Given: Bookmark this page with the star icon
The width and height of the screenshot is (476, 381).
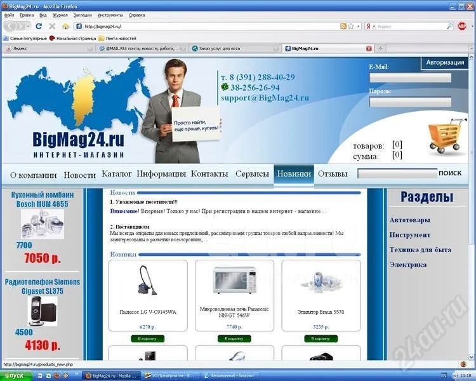Looking at the screenshot, I should click(x=351, y=27).
